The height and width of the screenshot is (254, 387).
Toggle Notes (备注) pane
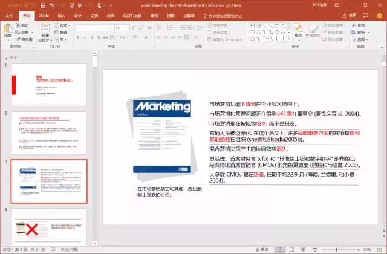[x=262, y=250]
